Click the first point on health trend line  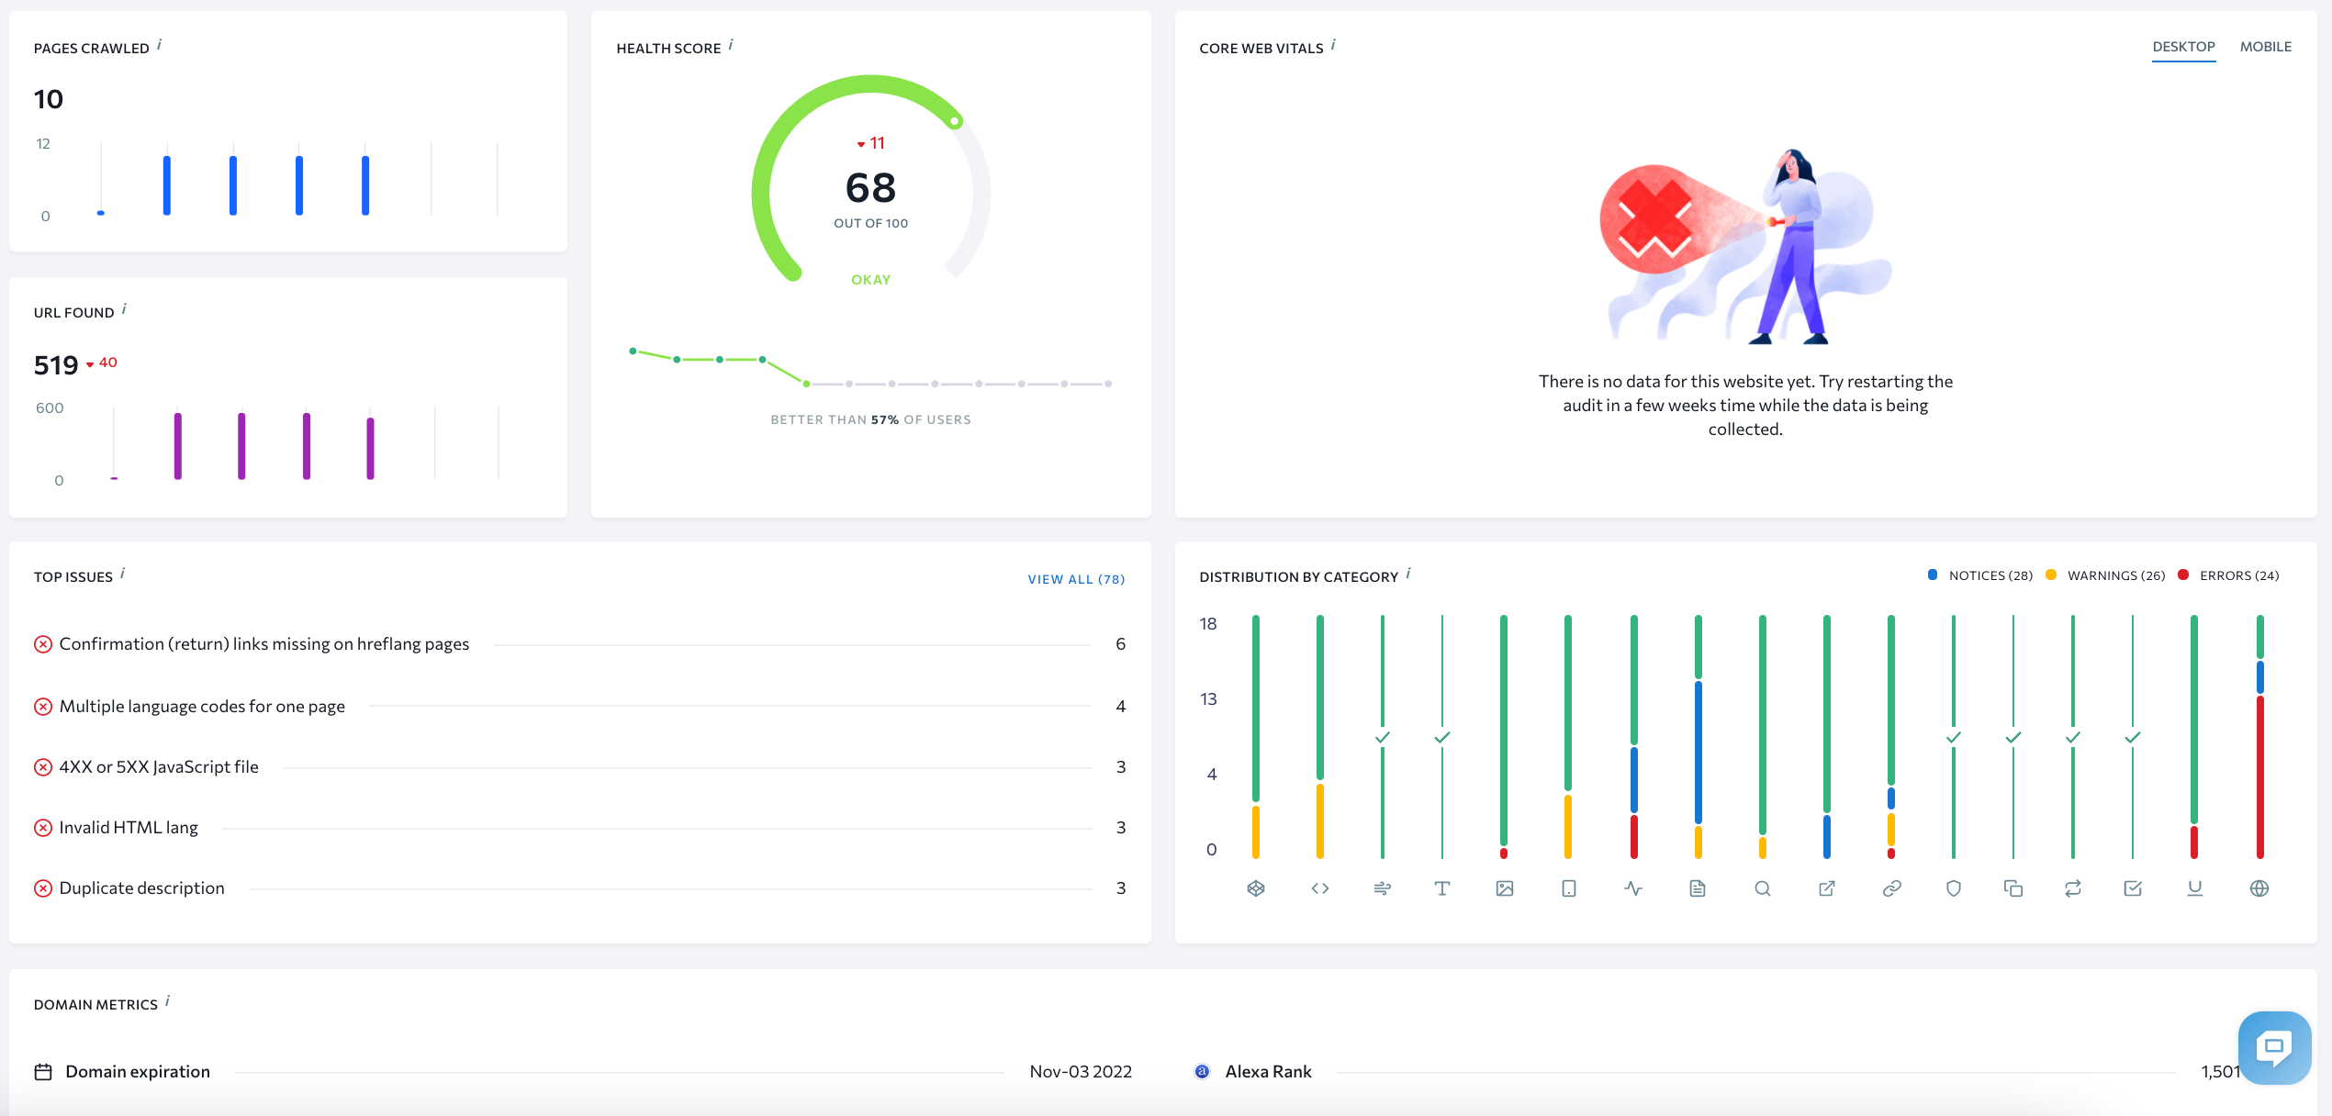point(633,351)
